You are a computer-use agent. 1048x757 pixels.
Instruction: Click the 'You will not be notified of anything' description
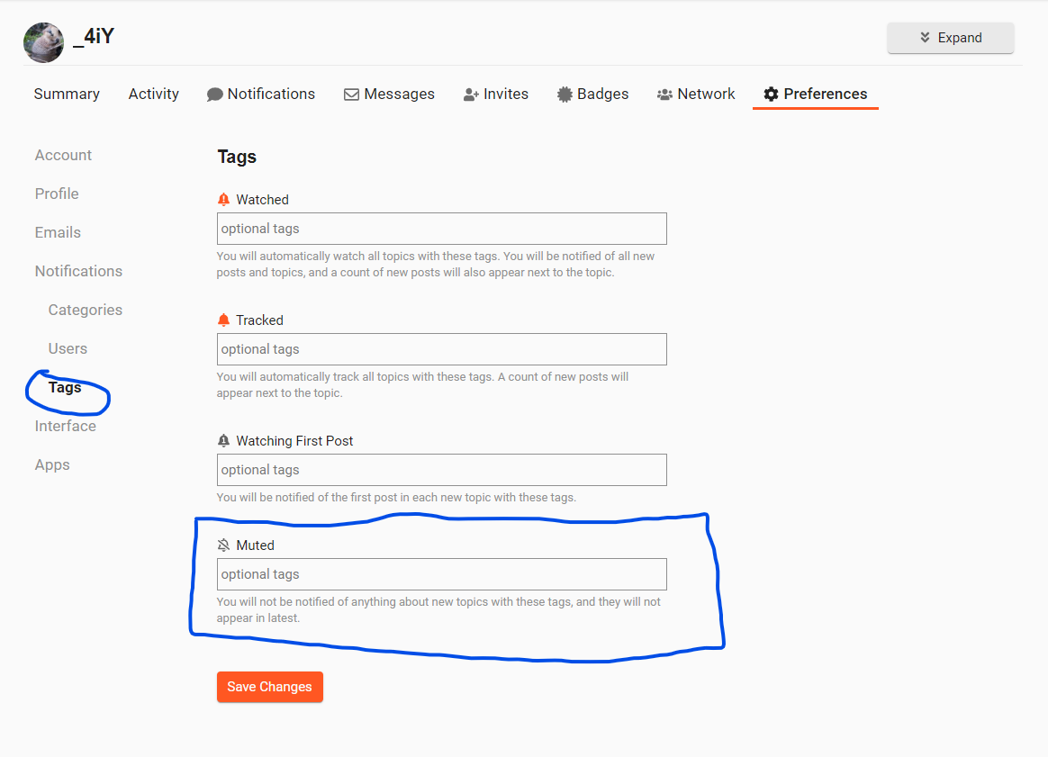pyautogui.click(x=438, y=609)
